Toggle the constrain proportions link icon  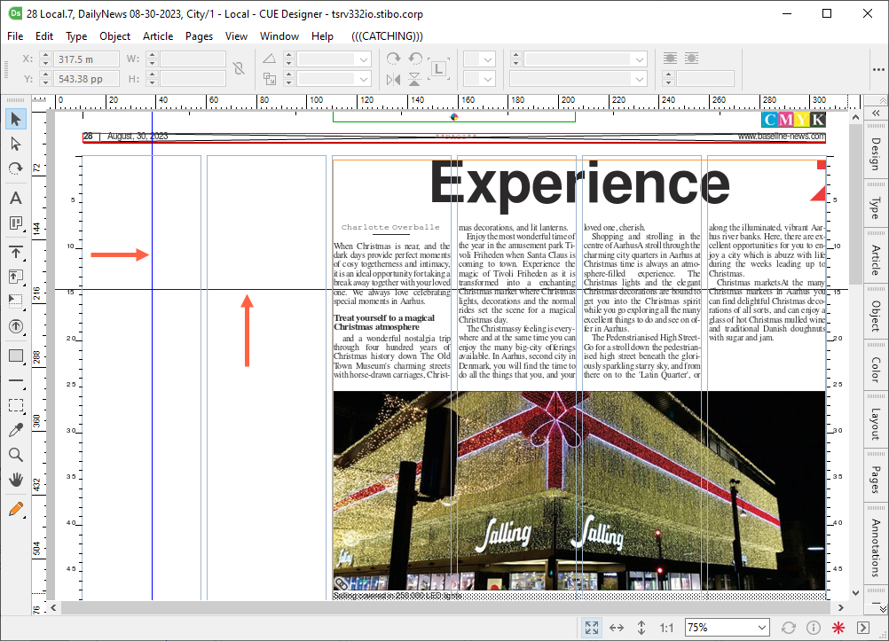238,68
